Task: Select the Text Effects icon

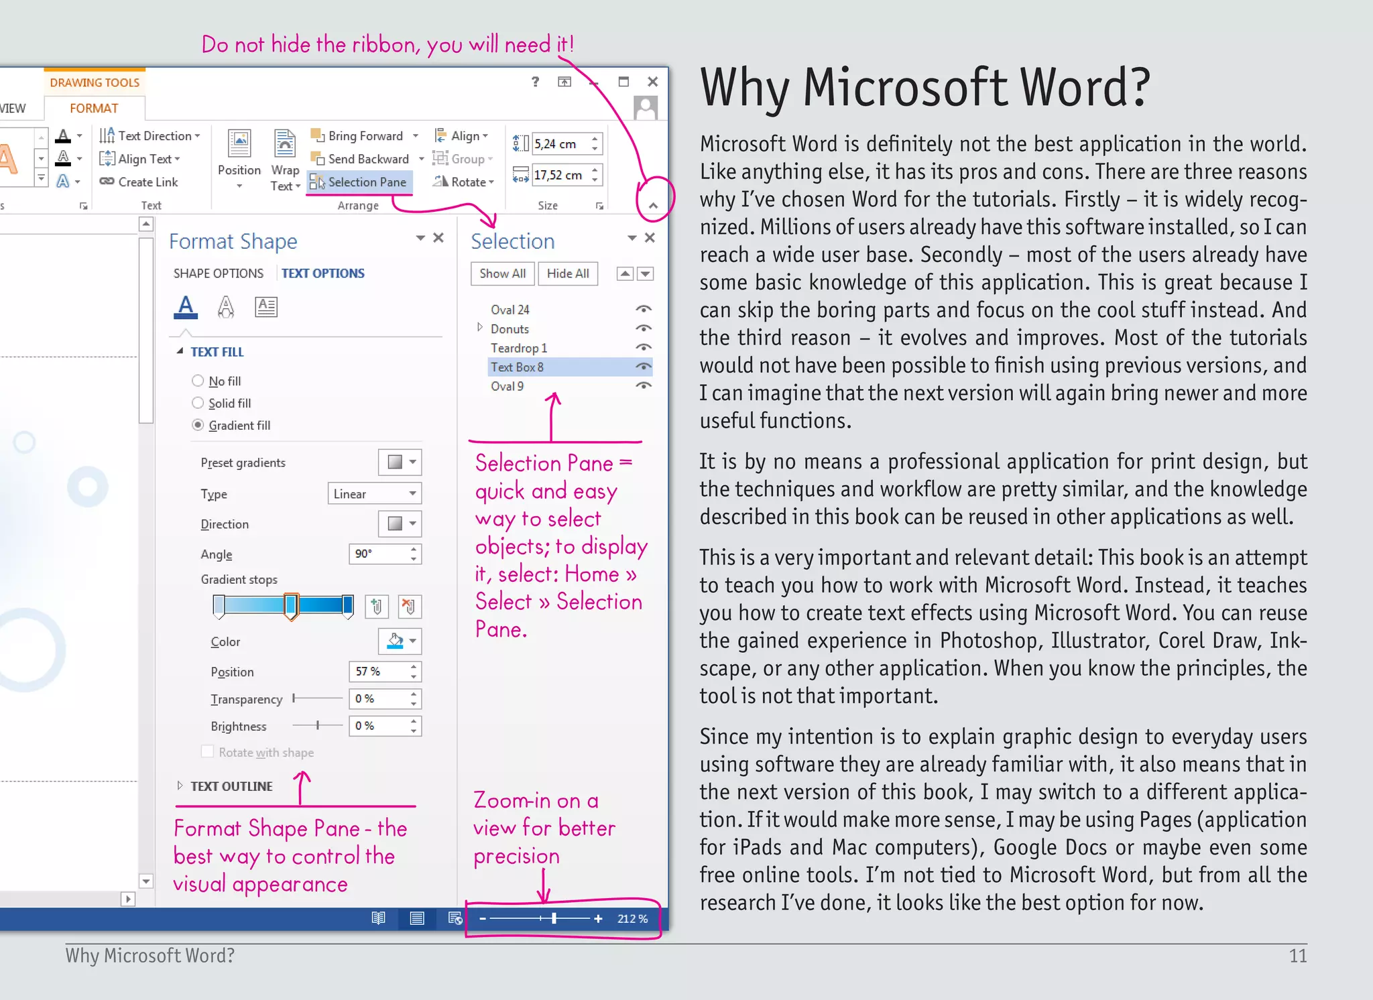Action: [226, 307]
